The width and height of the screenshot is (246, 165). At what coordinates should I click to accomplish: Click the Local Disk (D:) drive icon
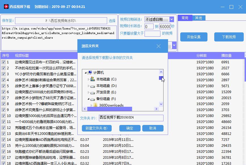tap(93, 86)
